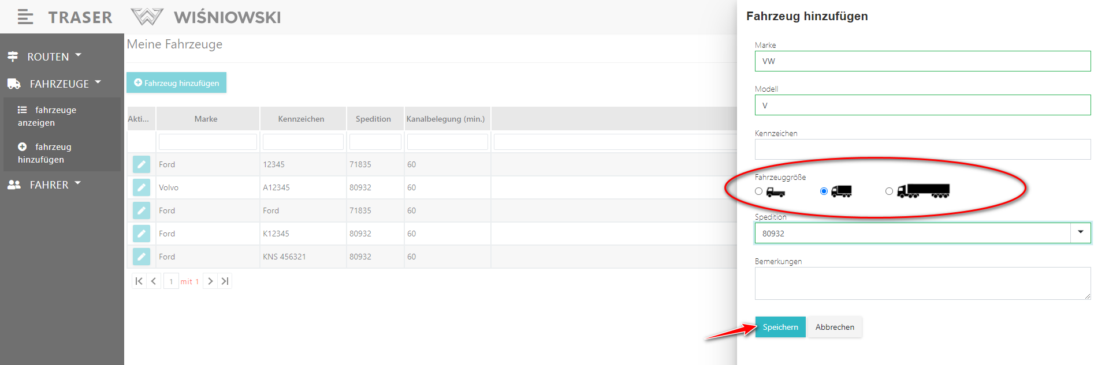Screen dimensions: 1109x365
Task: Select the large semi-trailer vehicle size
Action: coord(889,191)
